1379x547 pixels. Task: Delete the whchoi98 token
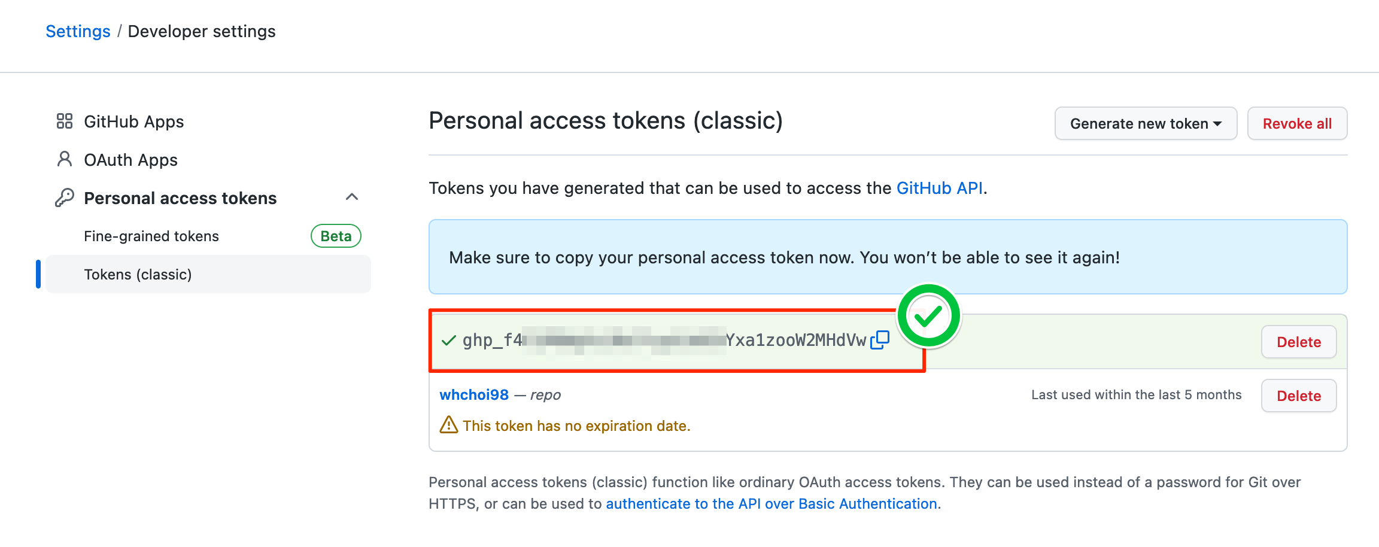click(x=1299, y=396)
